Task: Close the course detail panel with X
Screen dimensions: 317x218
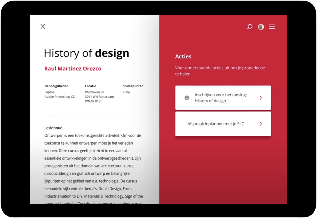Action: [43, 27]
